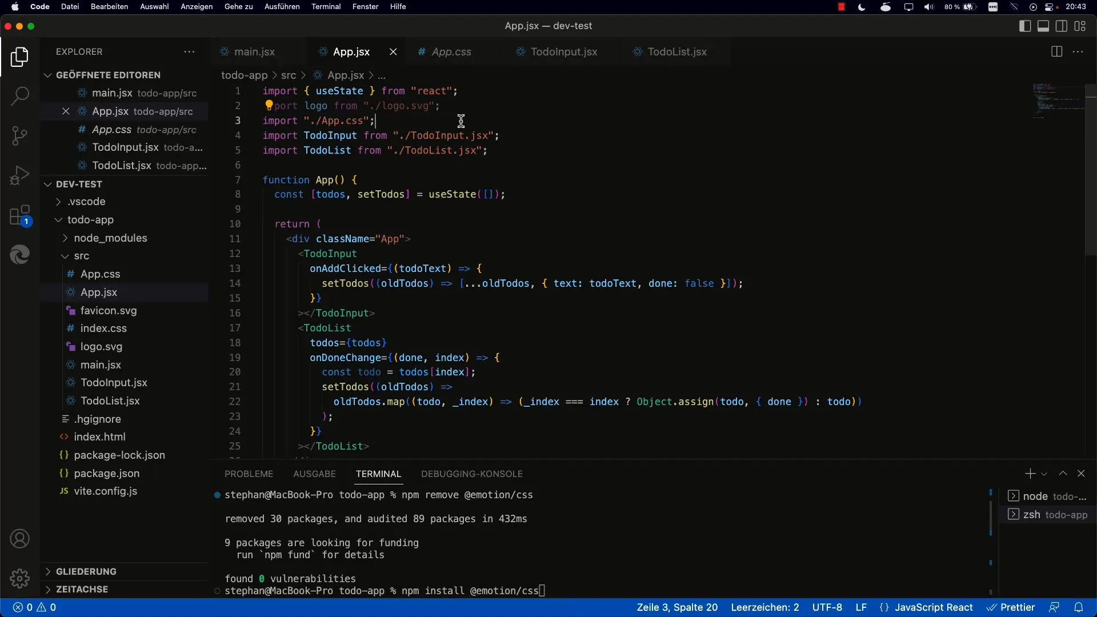The height and width of the screenshot is (617, 1097).
Task: Toggle macOS Do Not Disturb moon icon
Action: click(x=862, y=7)
